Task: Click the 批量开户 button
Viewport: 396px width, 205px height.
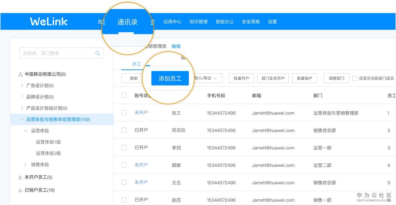Action: tap(242, 78)
